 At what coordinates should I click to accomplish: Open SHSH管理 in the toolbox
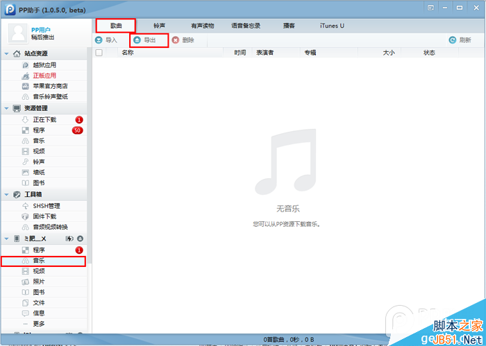tap(46, 206)
